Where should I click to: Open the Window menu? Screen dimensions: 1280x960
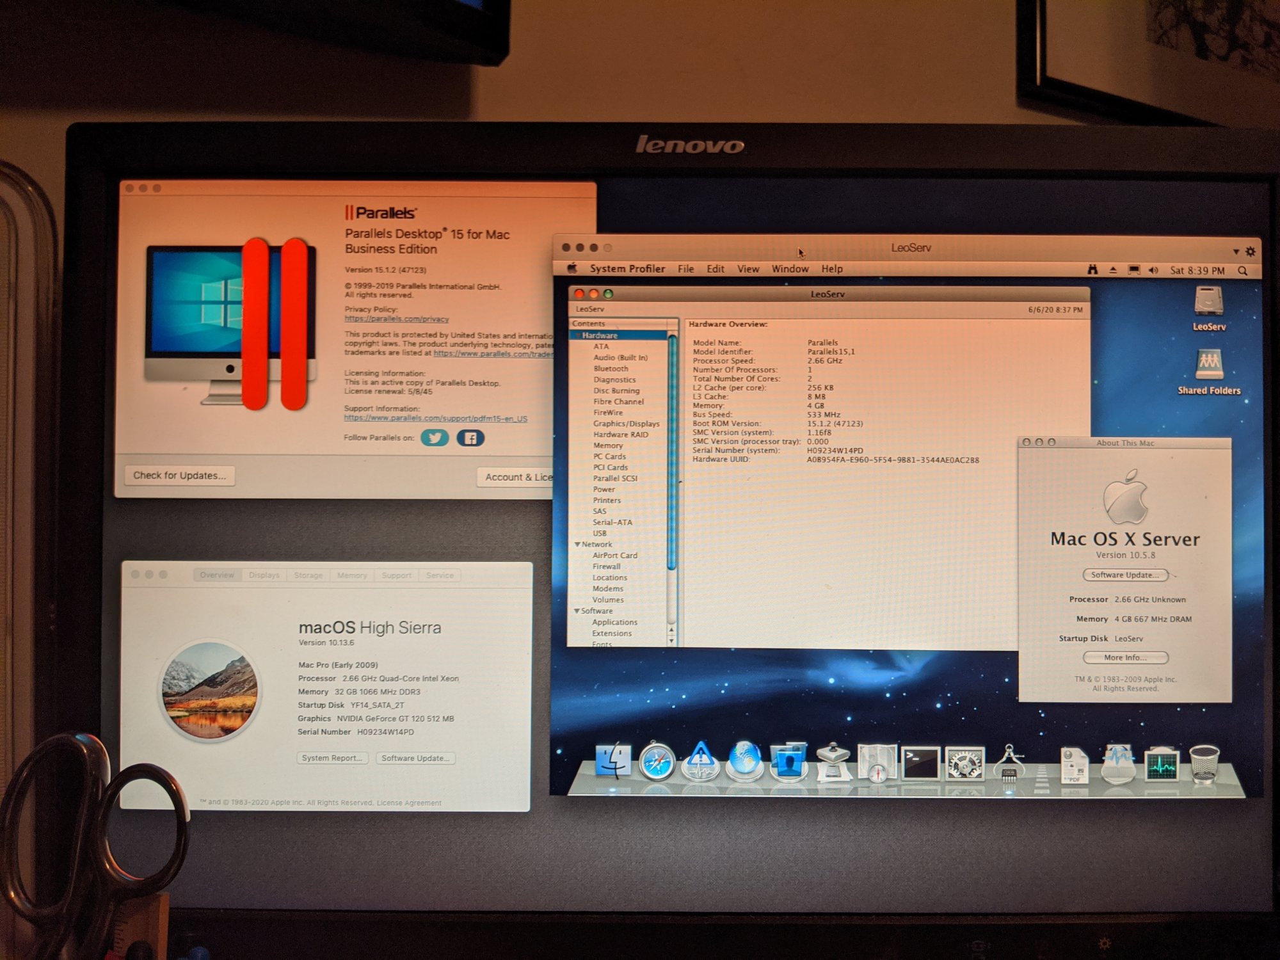click(790, 269)
